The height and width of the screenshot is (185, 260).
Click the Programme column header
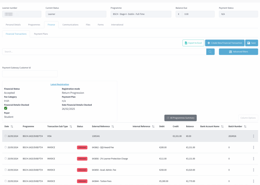pos(28,126)
